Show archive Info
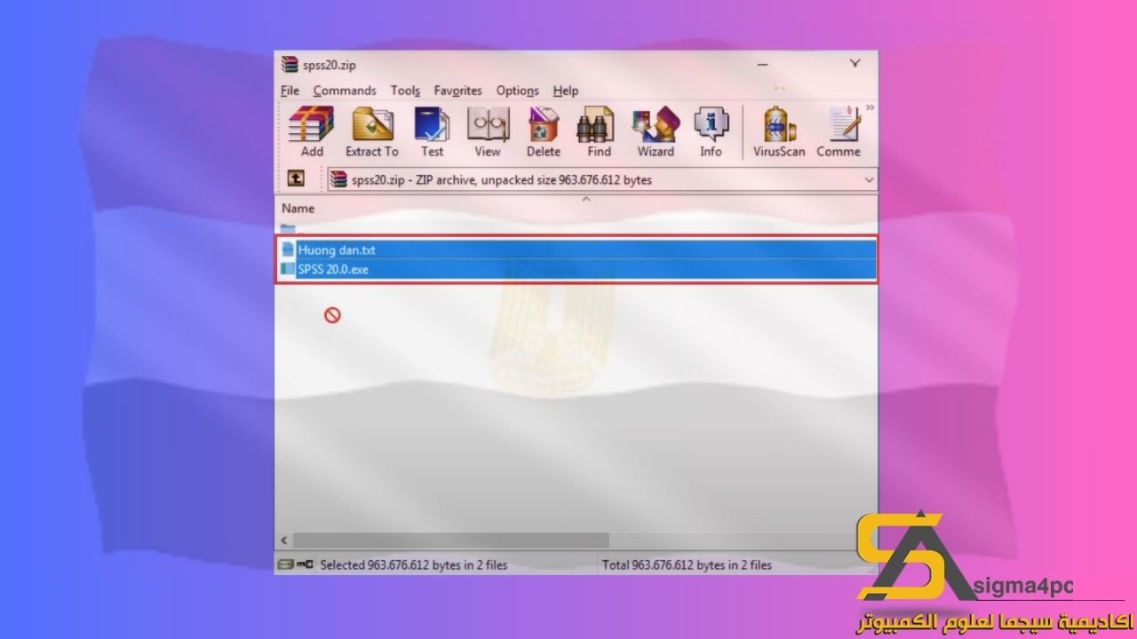1137x639 pixels. [711, 131]
